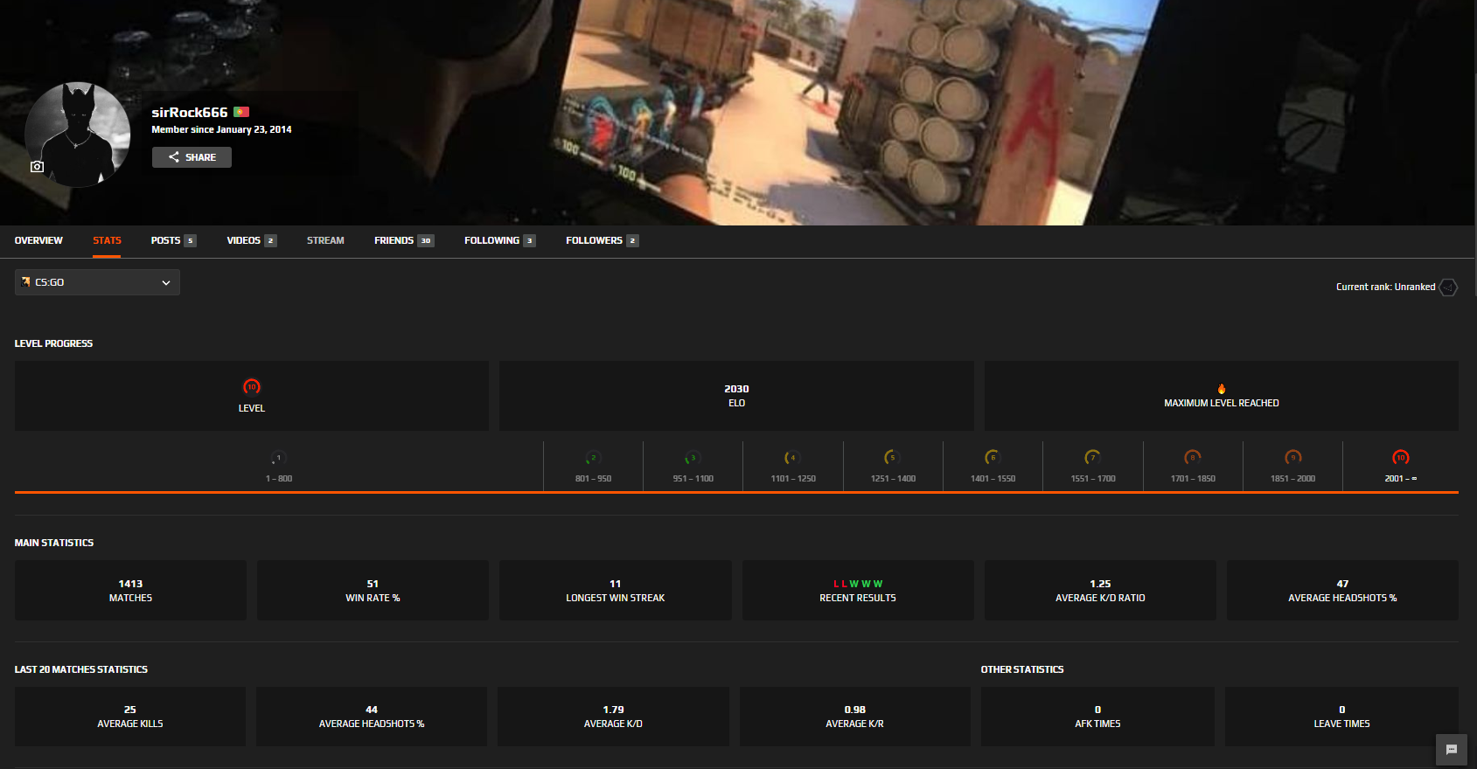The width and height of the screenshot is (1477, 769).
Task: Click the level 10 badge above LEVEL
Action: [x=252, y=386]
